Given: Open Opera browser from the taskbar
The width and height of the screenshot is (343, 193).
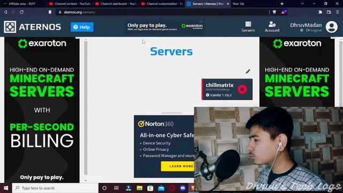Looking at the screenshot, I should tap(172, 188).
